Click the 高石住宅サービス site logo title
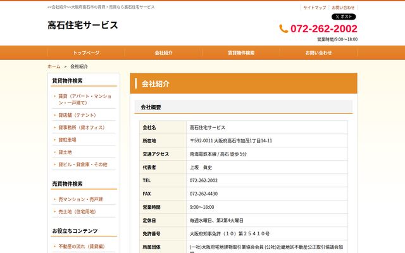This screenshot has height=253, width=405. click(x=83, y=25)
